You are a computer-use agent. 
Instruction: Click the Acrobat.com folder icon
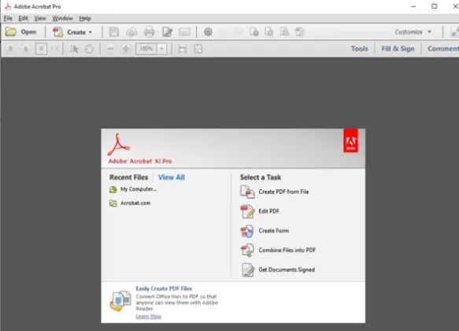pyautogui.click(x=113, y=203)
